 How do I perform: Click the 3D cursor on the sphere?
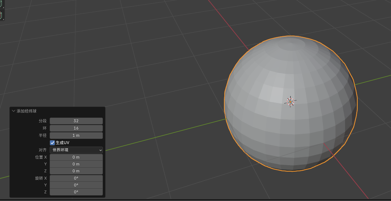[x=290, y=102]
